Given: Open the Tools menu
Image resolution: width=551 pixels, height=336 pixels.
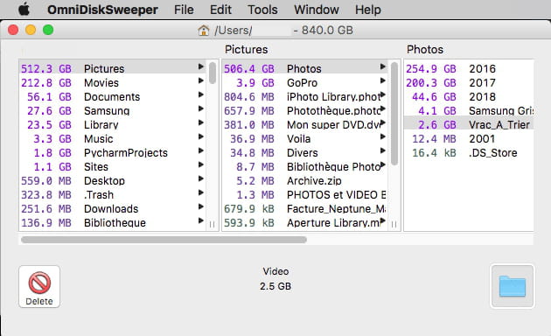Looking at the screenshot, I should 262,10.
